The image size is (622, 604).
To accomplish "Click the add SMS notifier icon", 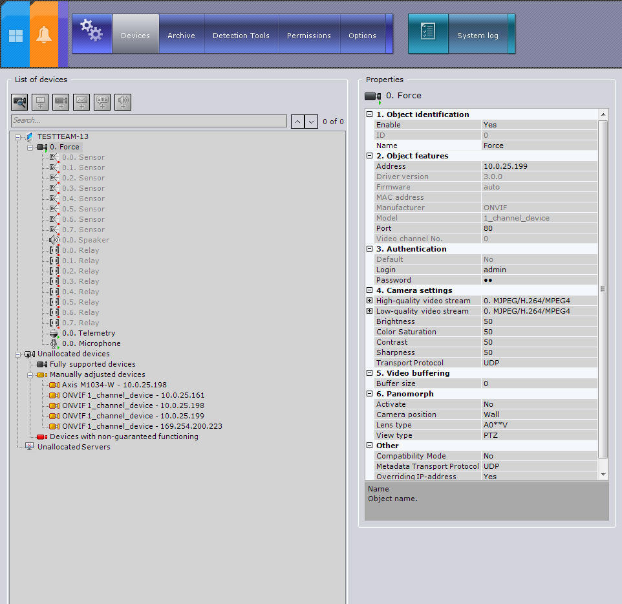I will pyautogui.click(x=102, y=102).
